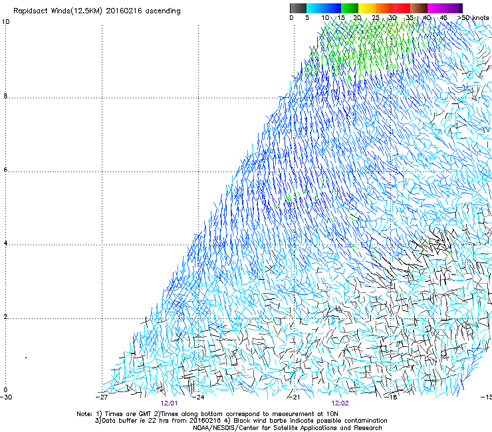
Task: Click the "-30" longitude axis label
Action: 6,397
